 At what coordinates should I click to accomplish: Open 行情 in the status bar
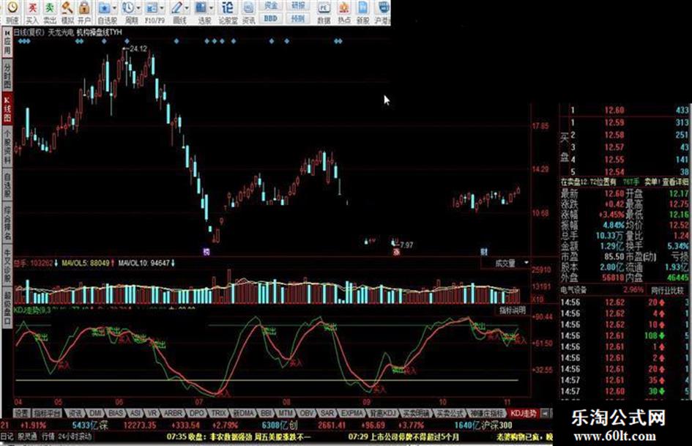48,437
